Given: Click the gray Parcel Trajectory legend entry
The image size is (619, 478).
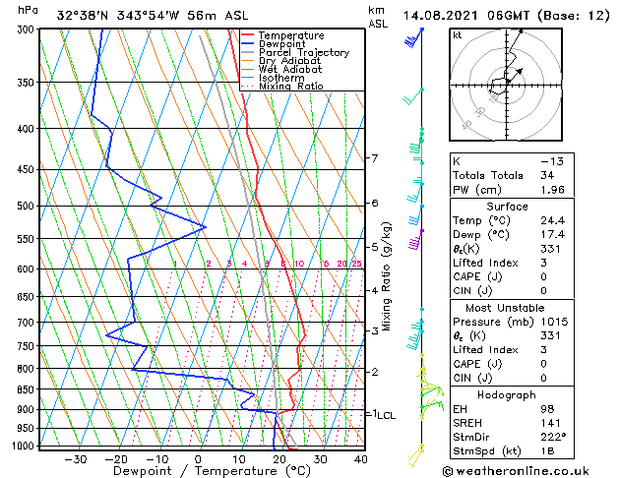Looking at the screenshot, I should click(x=295, y=52).
